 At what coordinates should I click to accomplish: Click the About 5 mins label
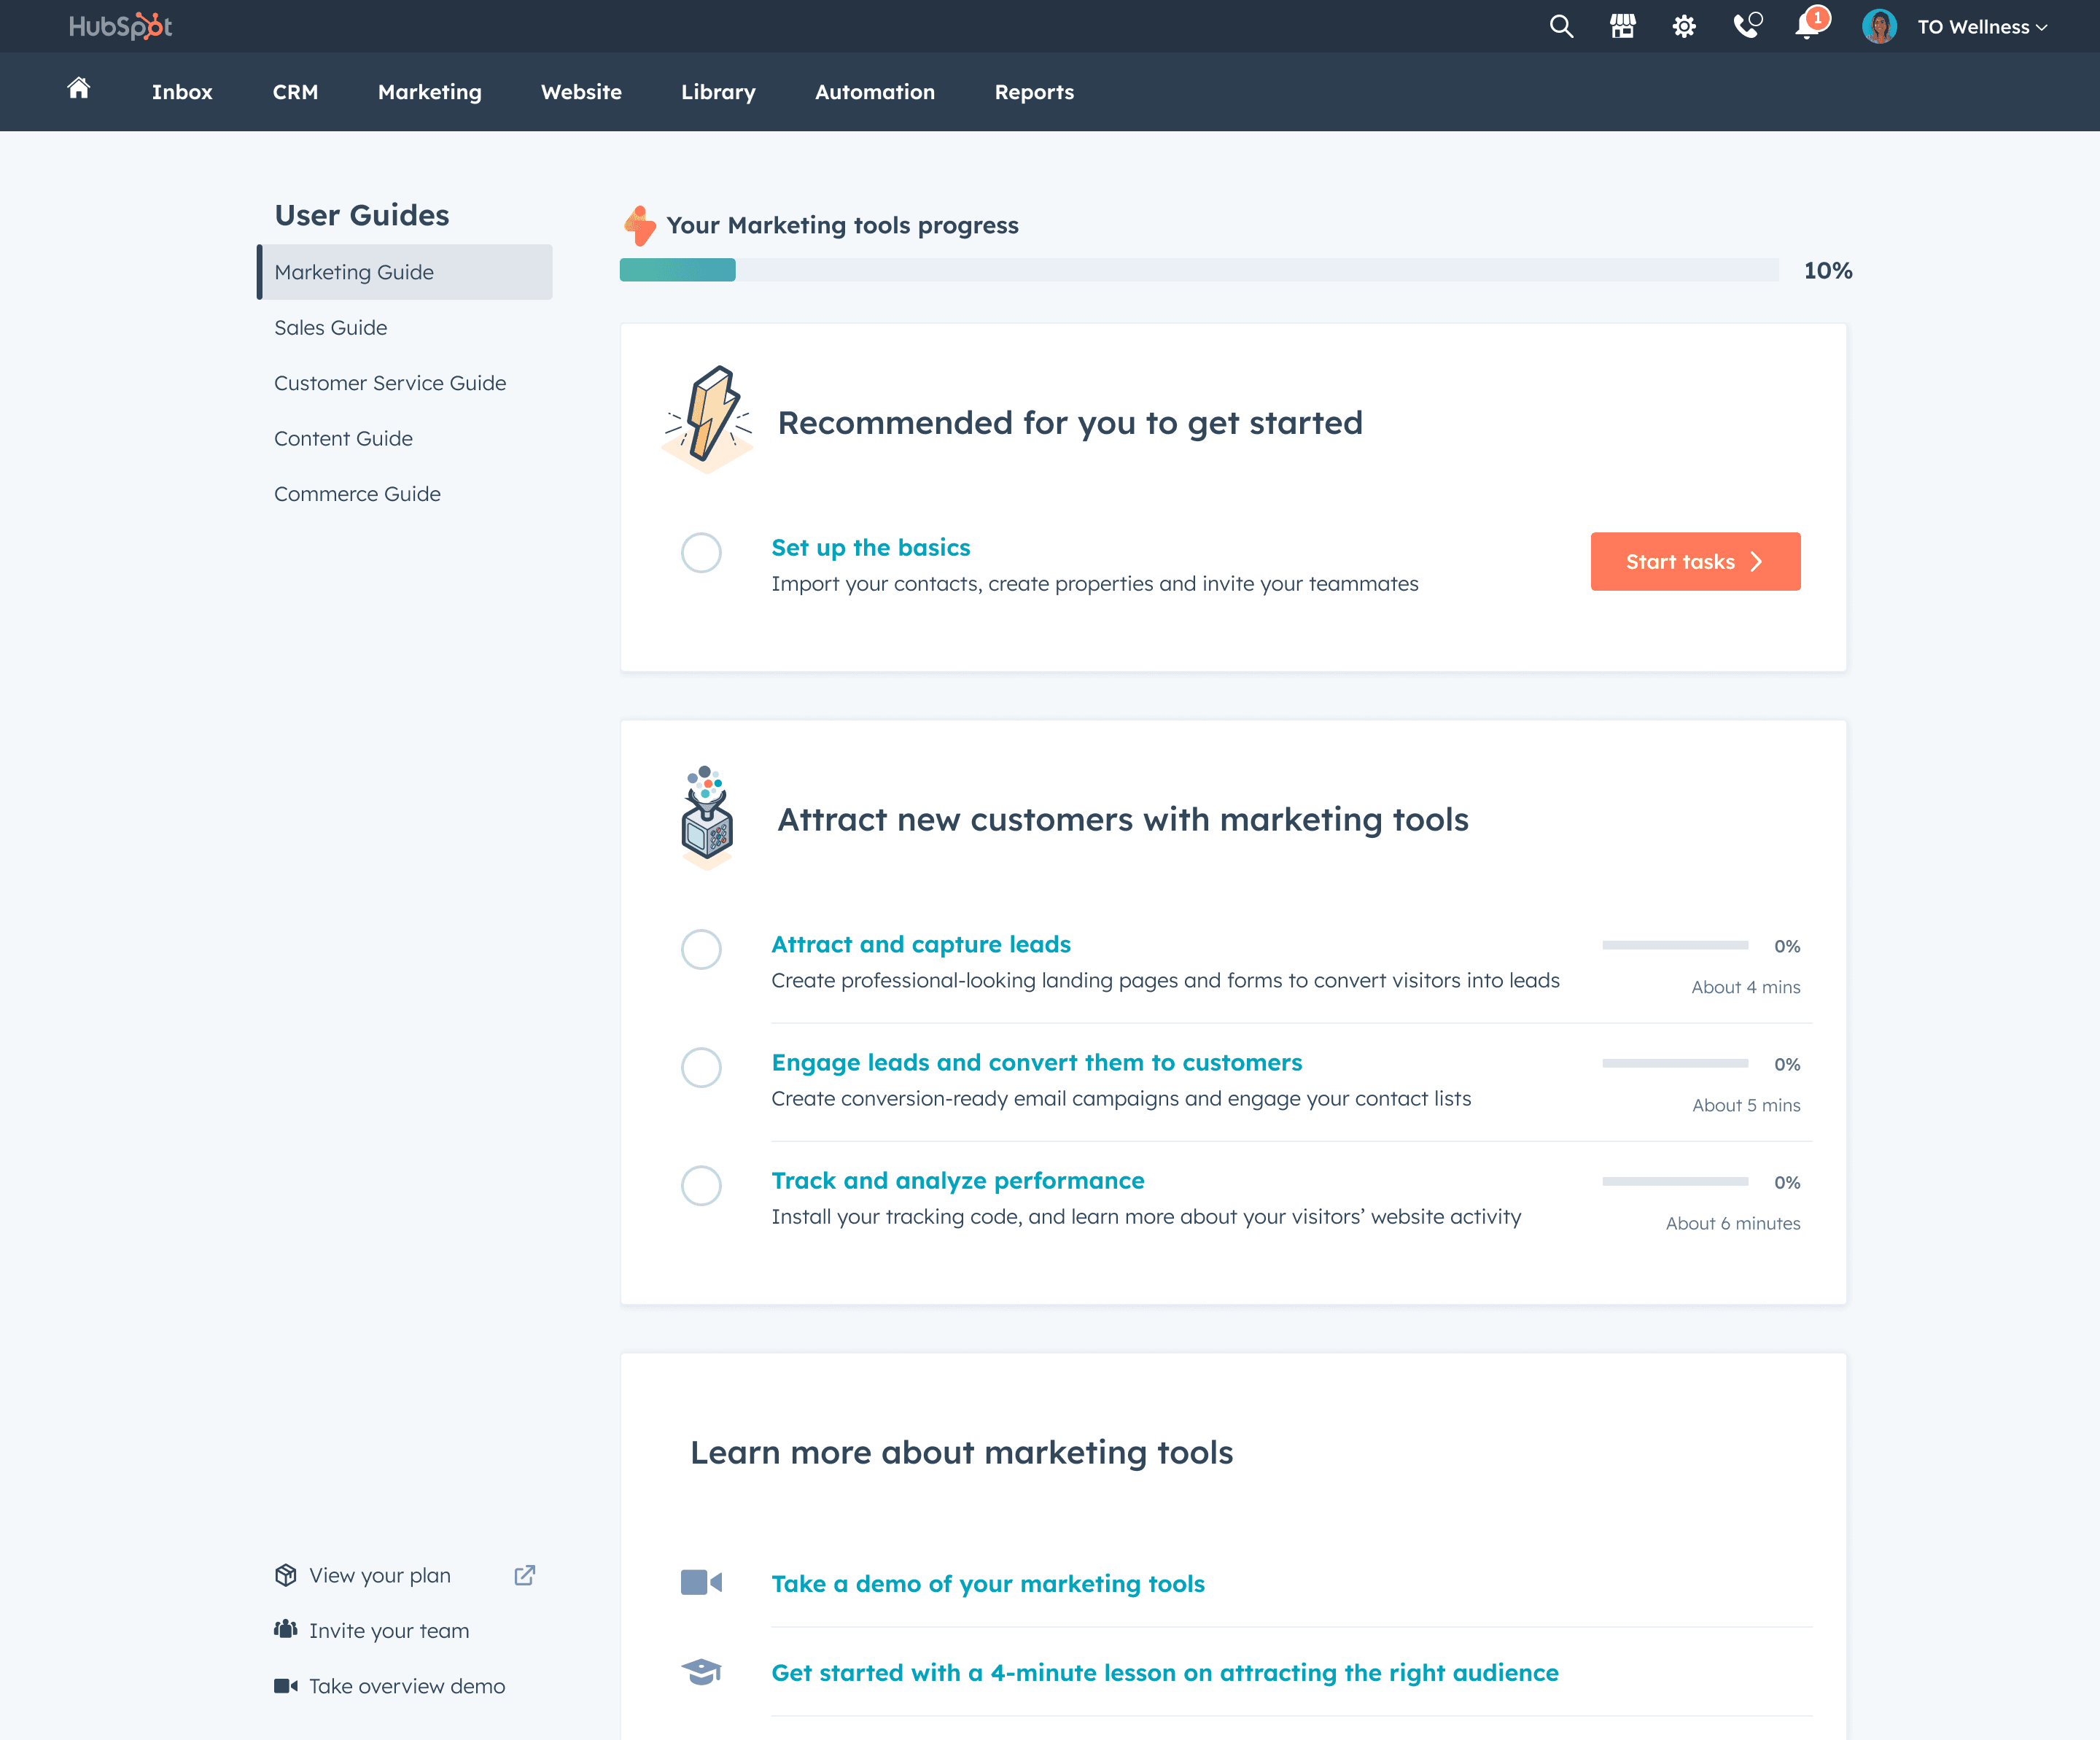(x=1746, y=1105)
